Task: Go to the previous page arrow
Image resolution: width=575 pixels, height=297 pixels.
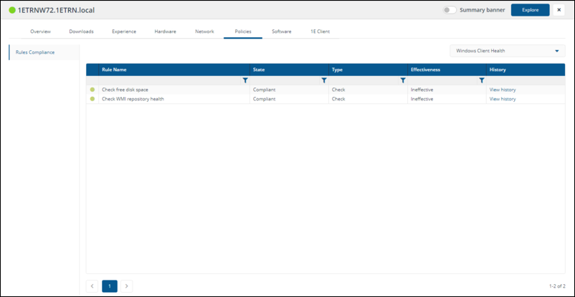Action: point(92,286)
